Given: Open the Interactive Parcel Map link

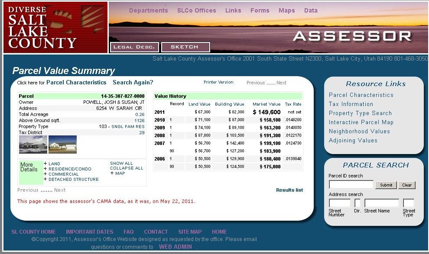Looking at the screenshot, I should click(361, 122).
